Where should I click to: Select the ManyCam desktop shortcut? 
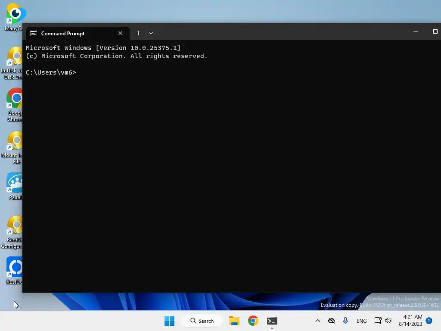click(x=13, y=17)
